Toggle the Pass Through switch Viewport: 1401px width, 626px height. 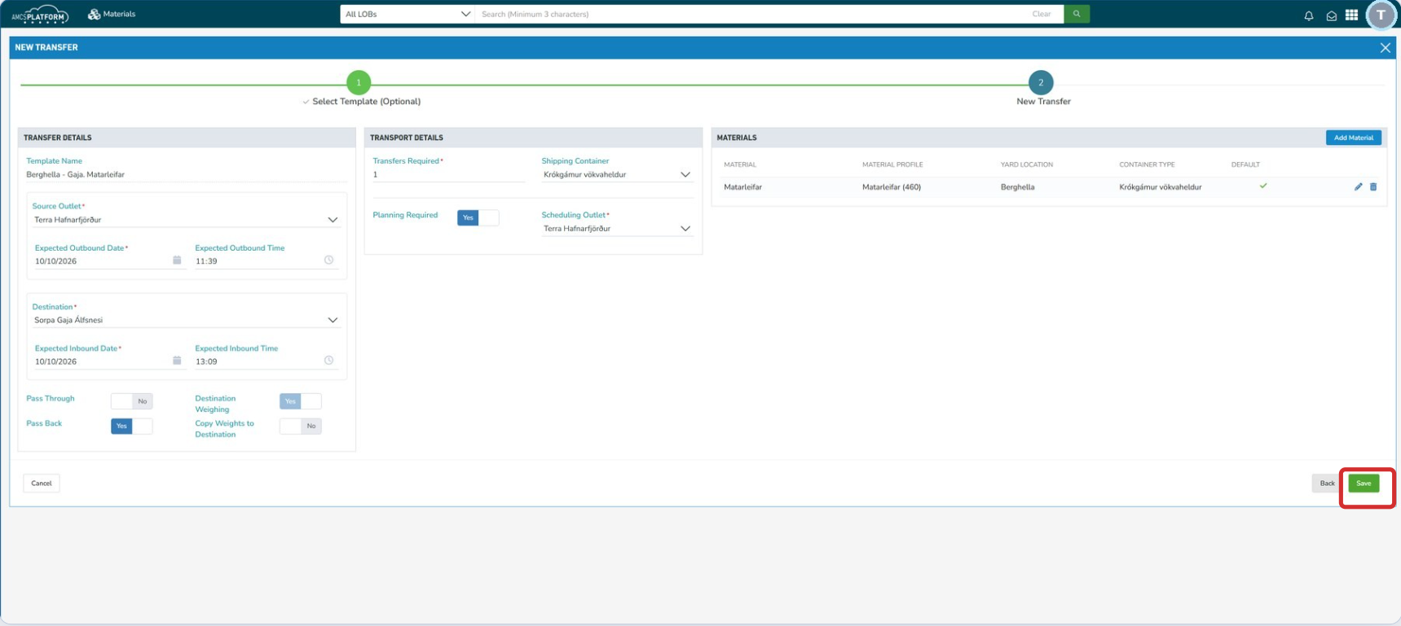click(132, 401)
